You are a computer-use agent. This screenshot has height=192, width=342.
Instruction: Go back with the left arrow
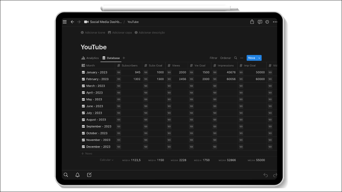pyautogui.click(x=72, y=22)
